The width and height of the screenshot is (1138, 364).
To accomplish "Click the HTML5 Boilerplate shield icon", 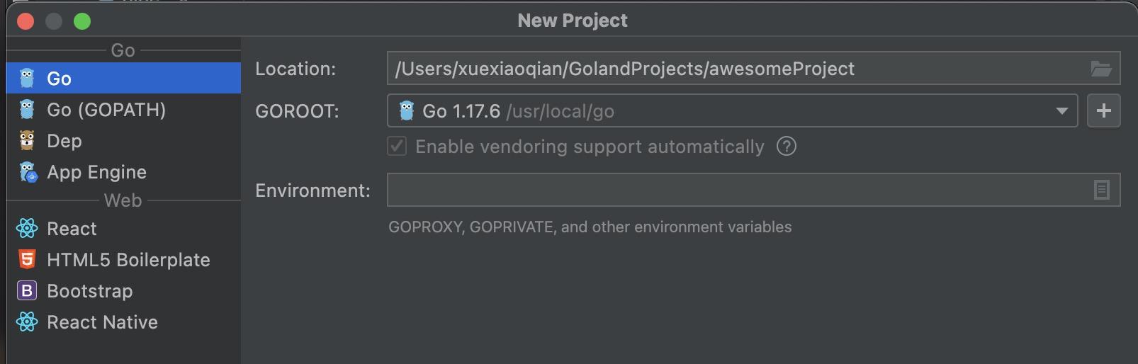I will click(x=27, y=259).
